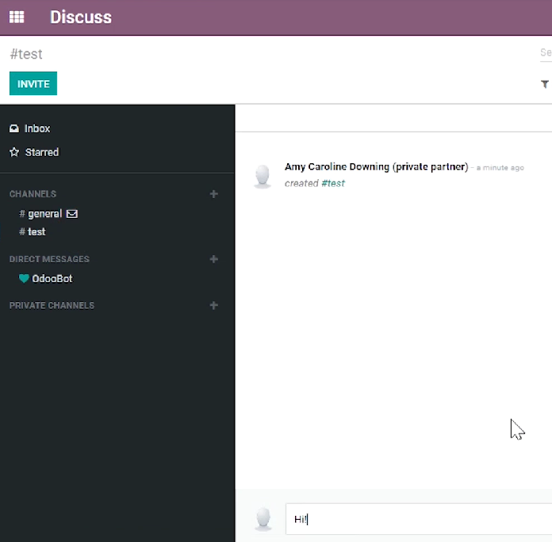
Task: Click the CHANNELS section header
Action: point(33,194)
